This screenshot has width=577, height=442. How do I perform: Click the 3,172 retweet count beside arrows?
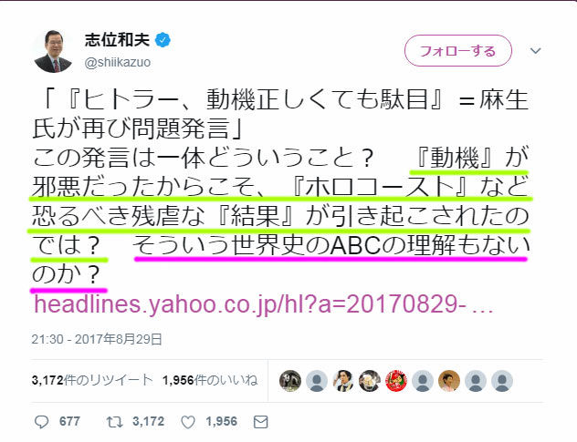click(x=148, y=421)
